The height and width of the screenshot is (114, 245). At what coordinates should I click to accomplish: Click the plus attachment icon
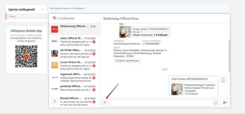pos(105,103)
